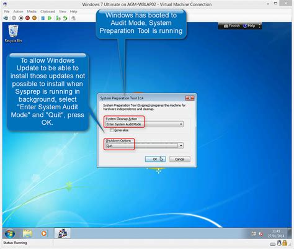Click Help on the language bar

point(249,26)
